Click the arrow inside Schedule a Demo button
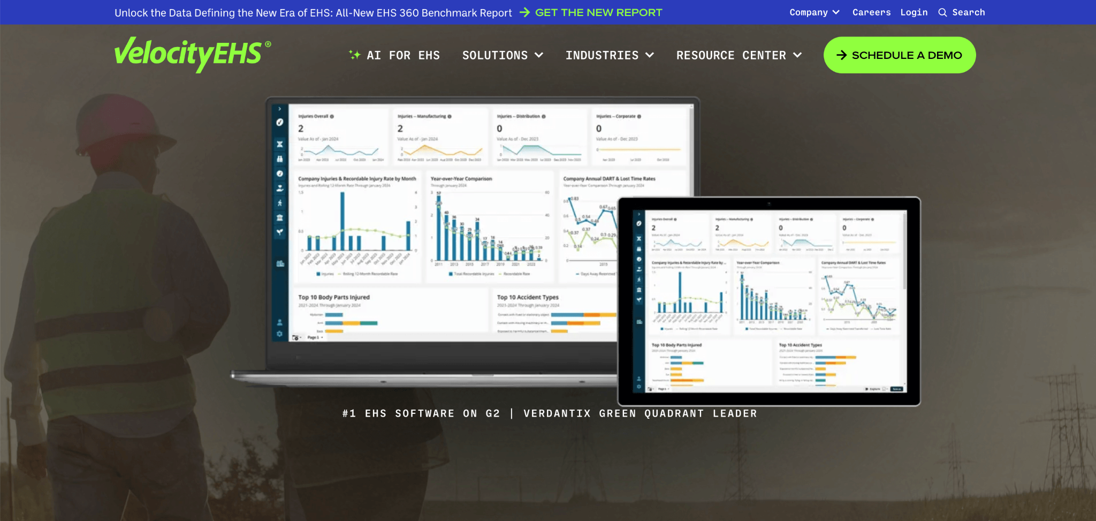The width and height of the screenshot is (1096, 521). click(841, 55)
